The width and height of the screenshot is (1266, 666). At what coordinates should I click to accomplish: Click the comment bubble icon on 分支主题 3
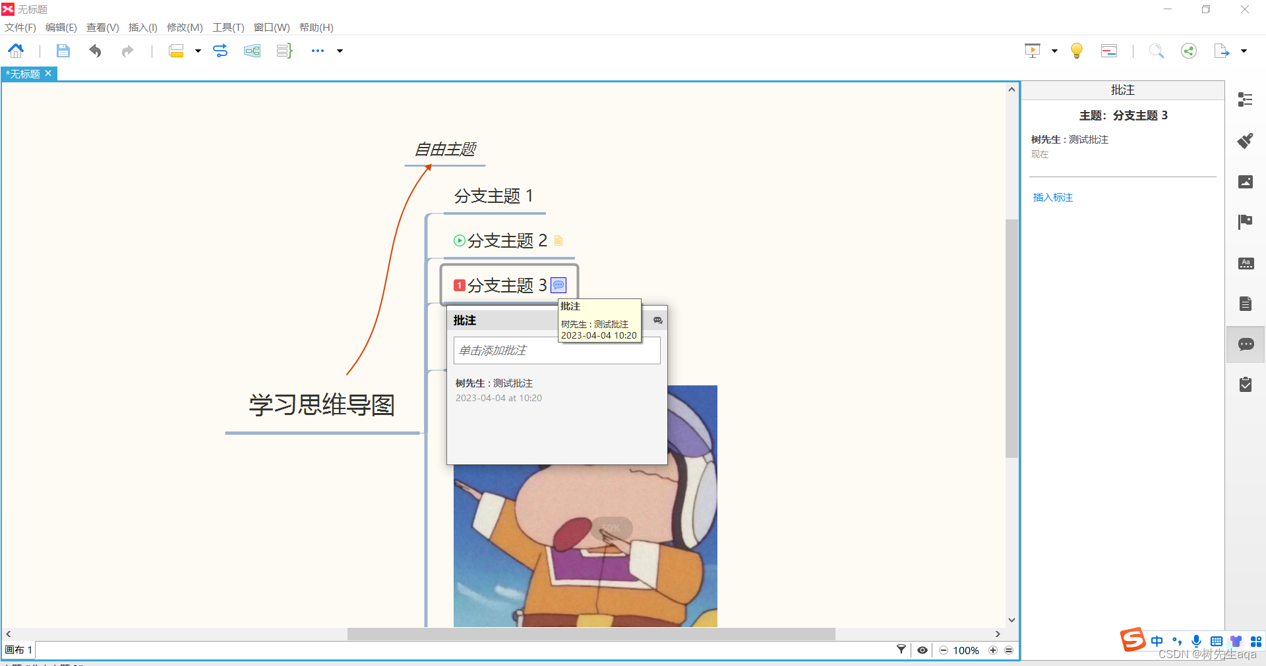(558, 285)
